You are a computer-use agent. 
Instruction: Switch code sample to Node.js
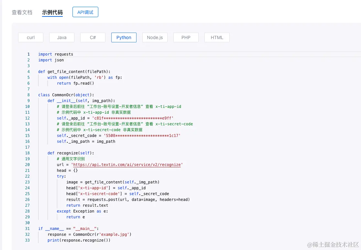(155, 37)
